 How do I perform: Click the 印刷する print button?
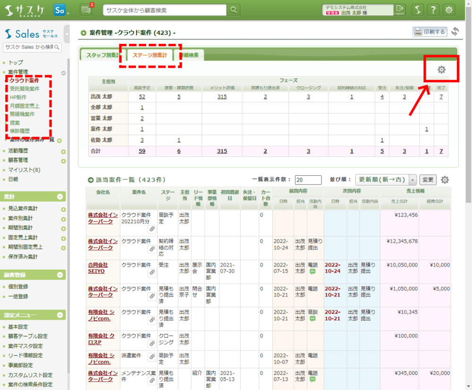tap(430, 32)
